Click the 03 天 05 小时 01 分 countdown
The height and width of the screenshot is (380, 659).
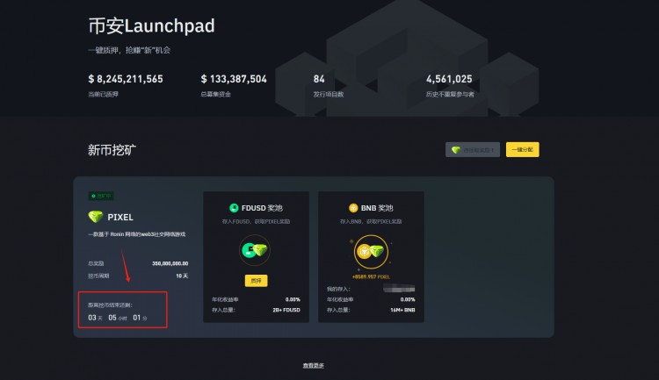tap(118, 318)
